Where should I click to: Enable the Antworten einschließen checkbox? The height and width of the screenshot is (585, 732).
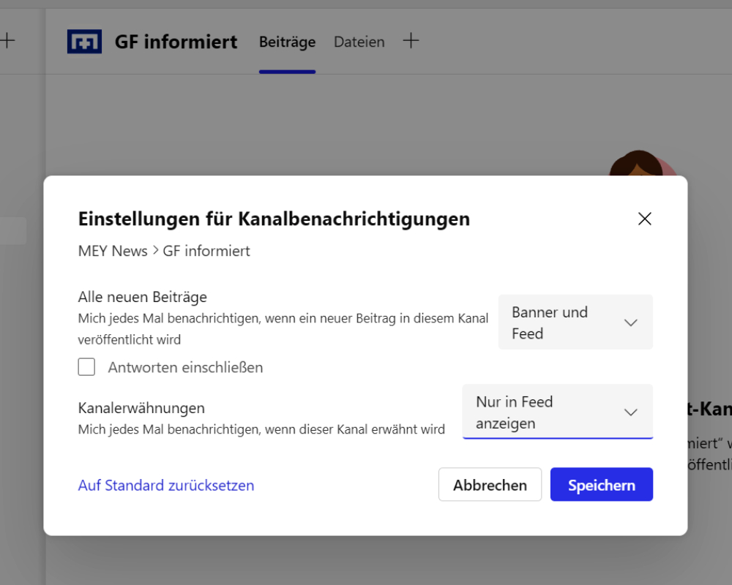[x=86, y=367]
